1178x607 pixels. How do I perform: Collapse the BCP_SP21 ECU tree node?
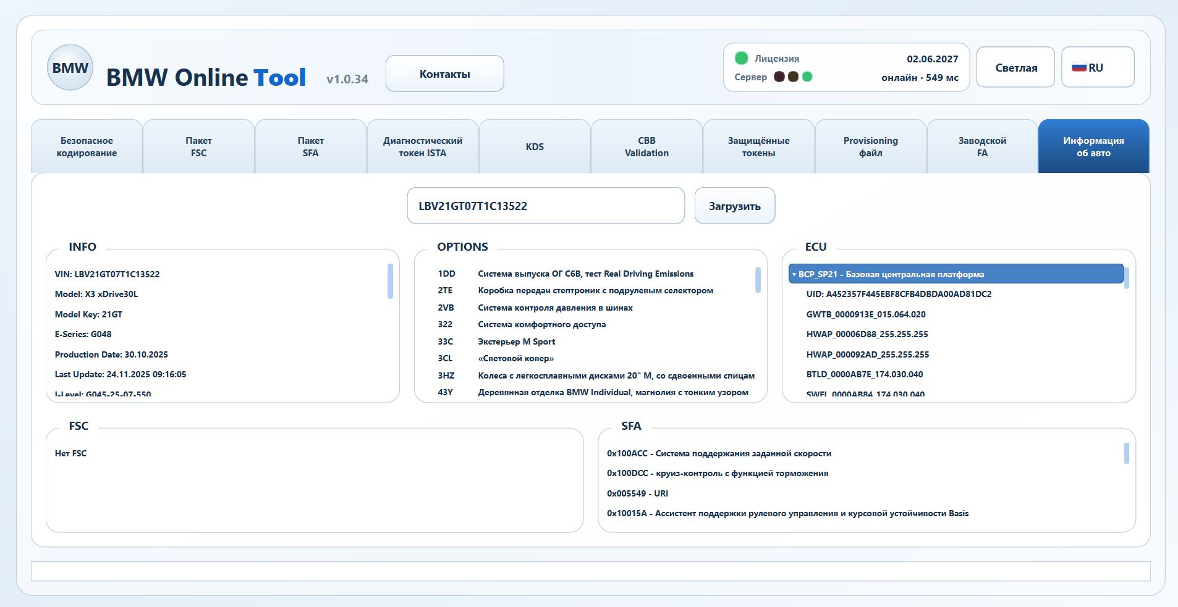[794, 274]
